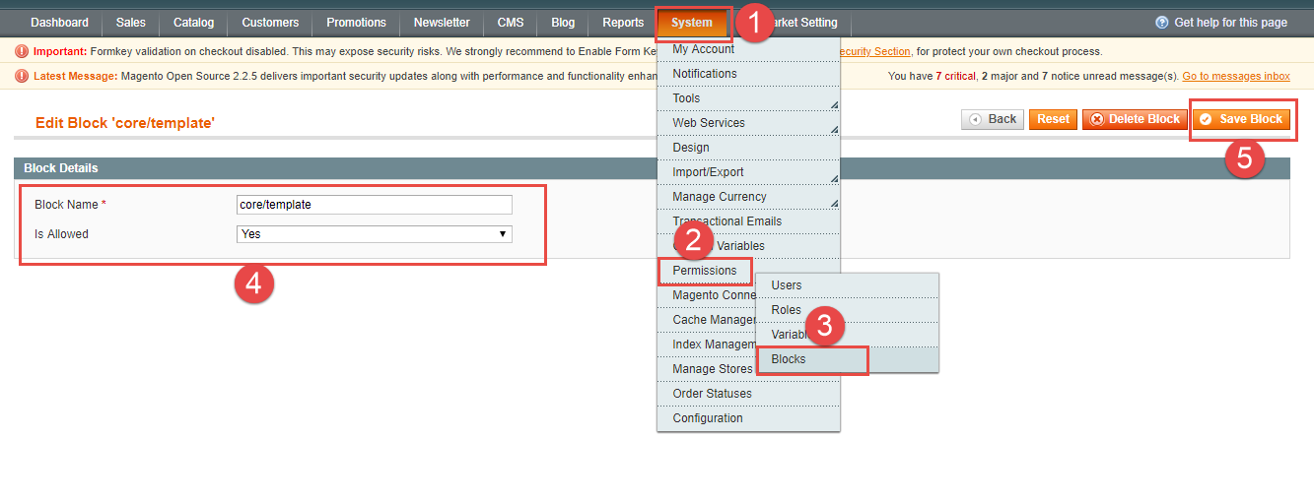Click the Reset button

click(x=1053, y=119)
